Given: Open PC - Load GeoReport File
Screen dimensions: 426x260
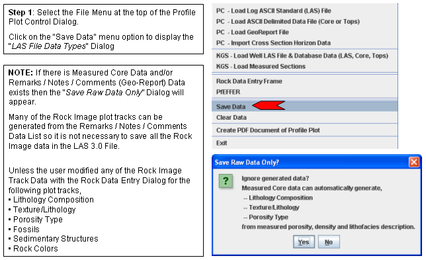Looking at the screenshot, I should (x=304, y=32).
